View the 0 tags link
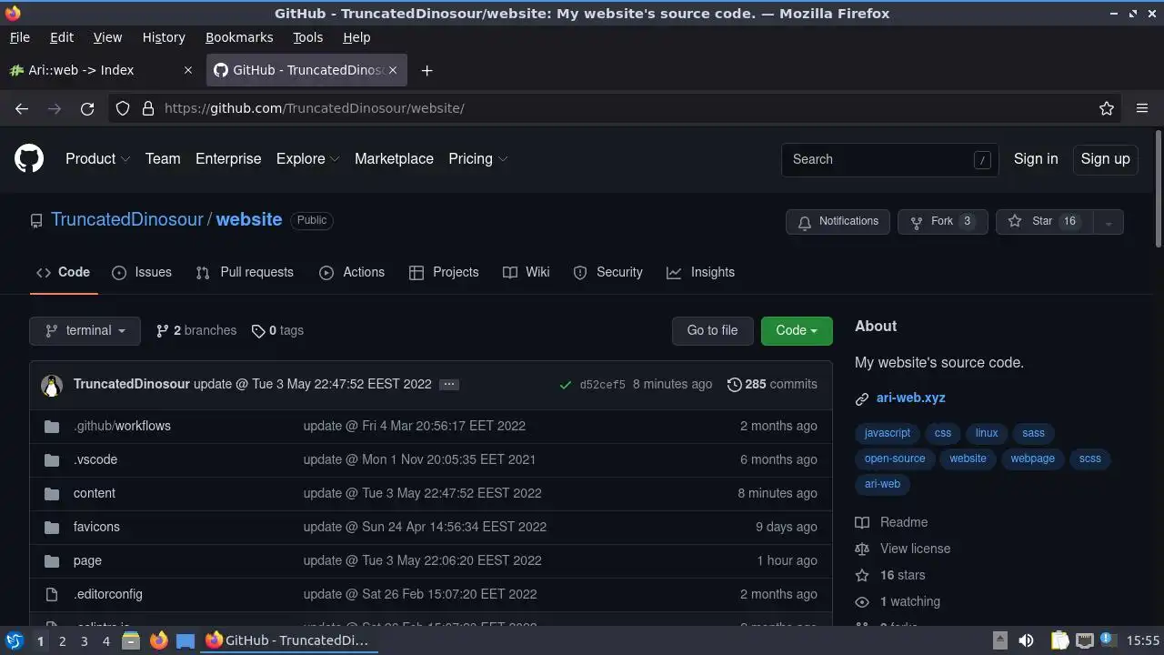Image resolution: width=1164 pixels, height=655 pixels. [277, 331]
